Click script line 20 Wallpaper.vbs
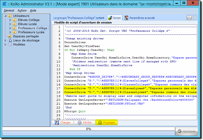 [129, 100]
